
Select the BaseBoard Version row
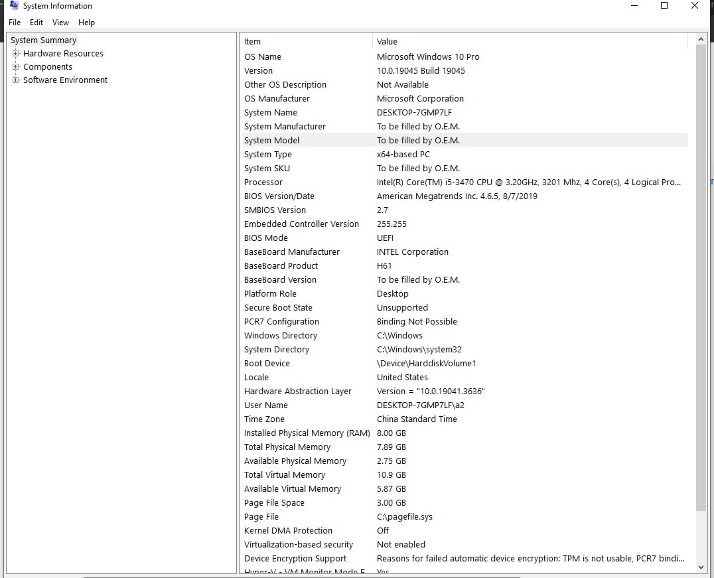pos(464,279)
